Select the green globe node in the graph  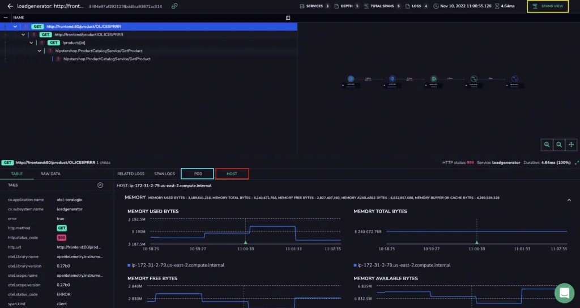click(x=433, y=79)
